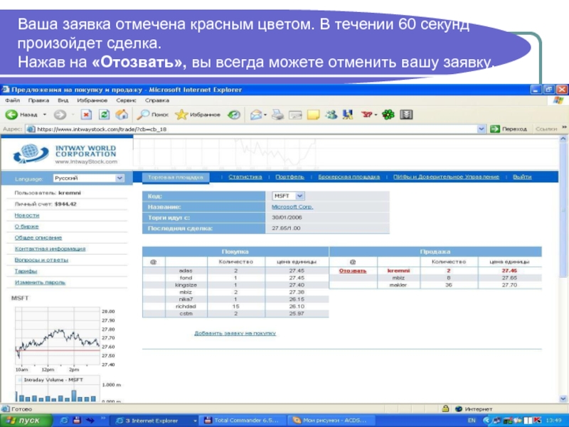Open the Портфель tab
The width and height of the screenshot is (569, 427).
tap(290, 176)
